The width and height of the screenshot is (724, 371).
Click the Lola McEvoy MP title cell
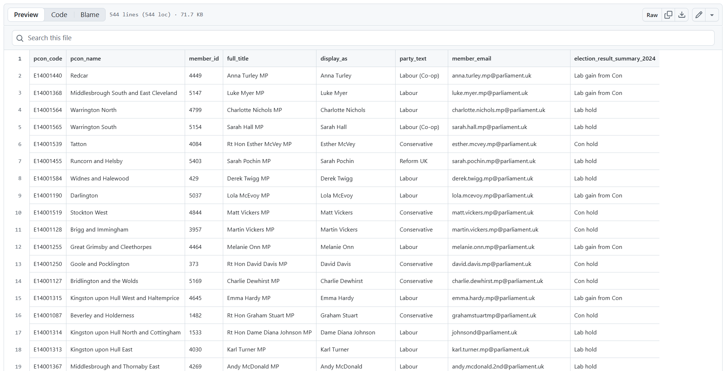tap(270, 195)
